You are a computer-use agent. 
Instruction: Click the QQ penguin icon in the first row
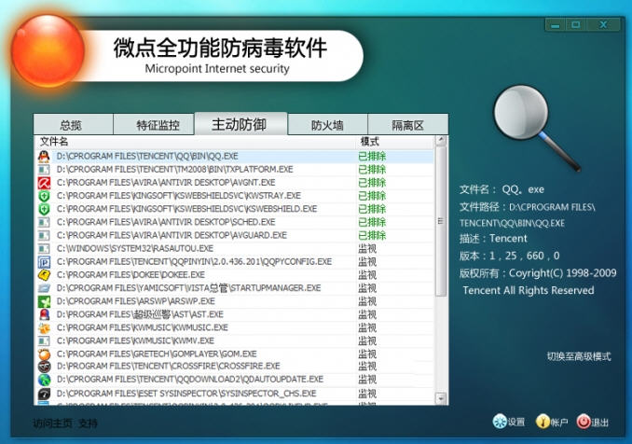[x=44, y=156]
